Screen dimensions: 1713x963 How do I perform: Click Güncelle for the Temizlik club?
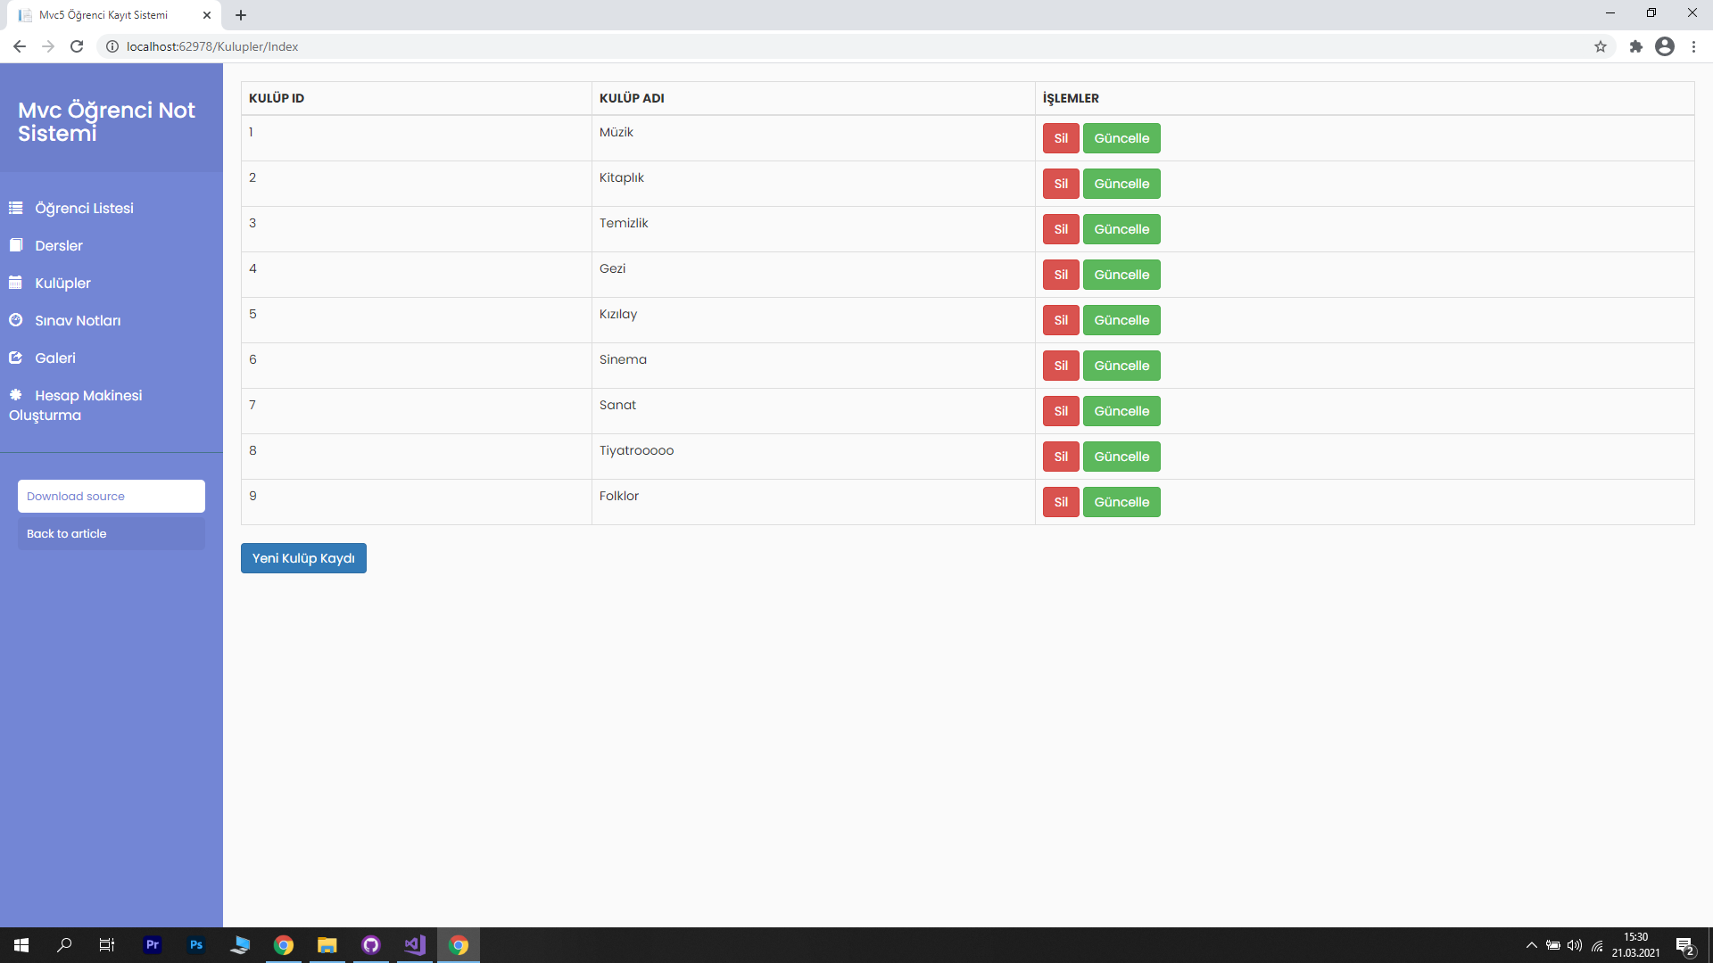1121,229
